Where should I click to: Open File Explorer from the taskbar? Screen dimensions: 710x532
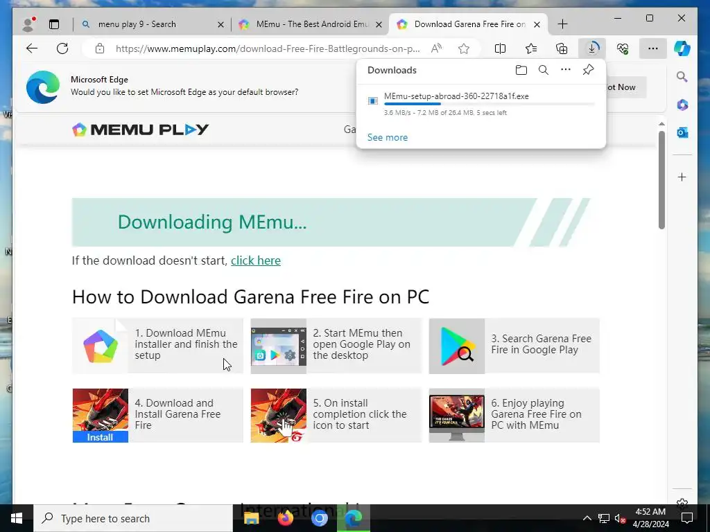tap(251, 518)
